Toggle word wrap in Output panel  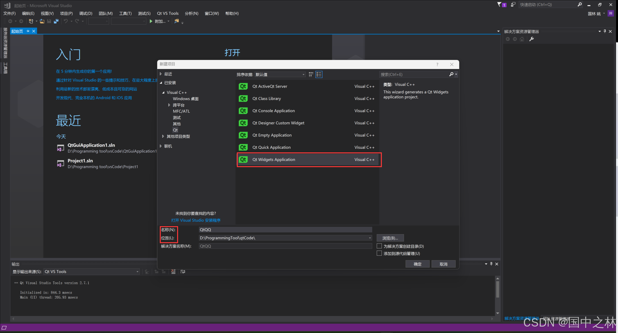183,272
